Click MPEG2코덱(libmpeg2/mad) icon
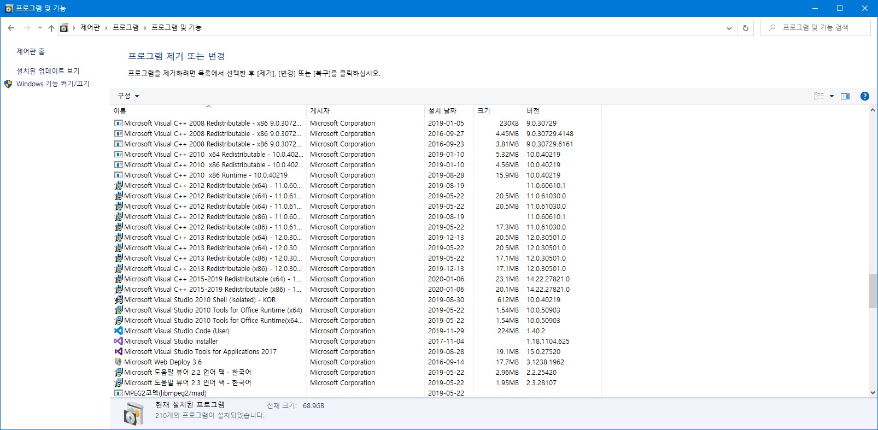 coord(119,393)
